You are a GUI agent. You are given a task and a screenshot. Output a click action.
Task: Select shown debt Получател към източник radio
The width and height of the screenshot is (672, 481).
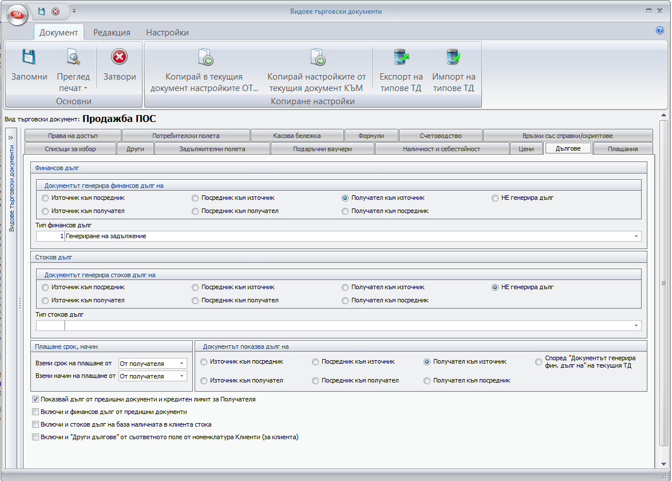click(427, 362)
